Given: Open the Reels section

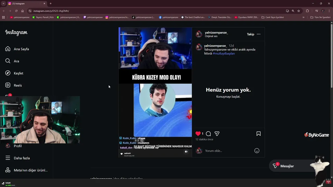Looking at the screenshot, I should coord(14,85).
